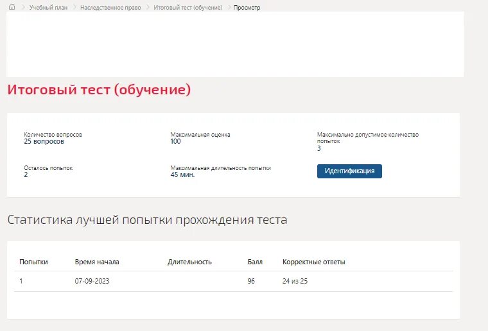Select the Просмотр breadcrumb item

(x=247, y=7)
